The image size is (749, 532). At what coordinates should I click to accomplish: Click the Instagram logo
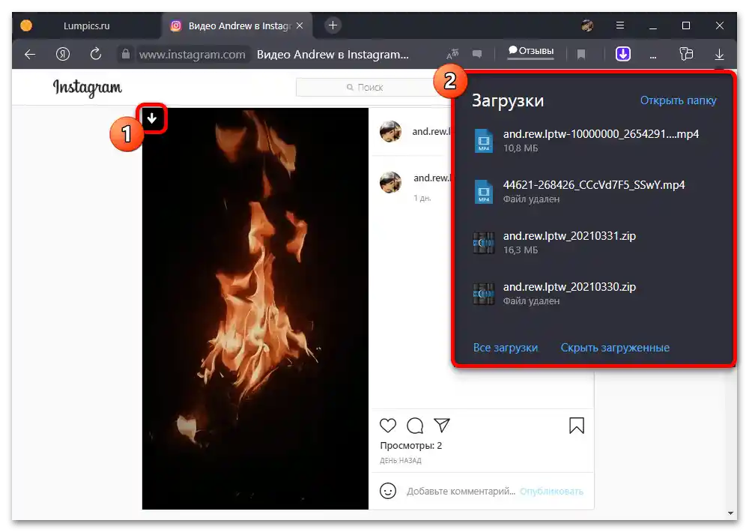click(88, 88)
